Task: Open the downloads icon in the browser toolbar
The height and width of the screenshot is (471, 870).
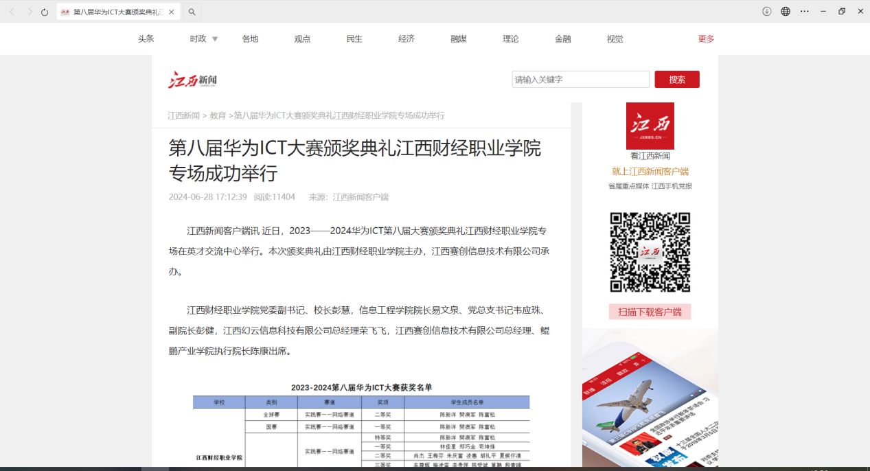Action: pyautogui.click(x=767, y=12)
